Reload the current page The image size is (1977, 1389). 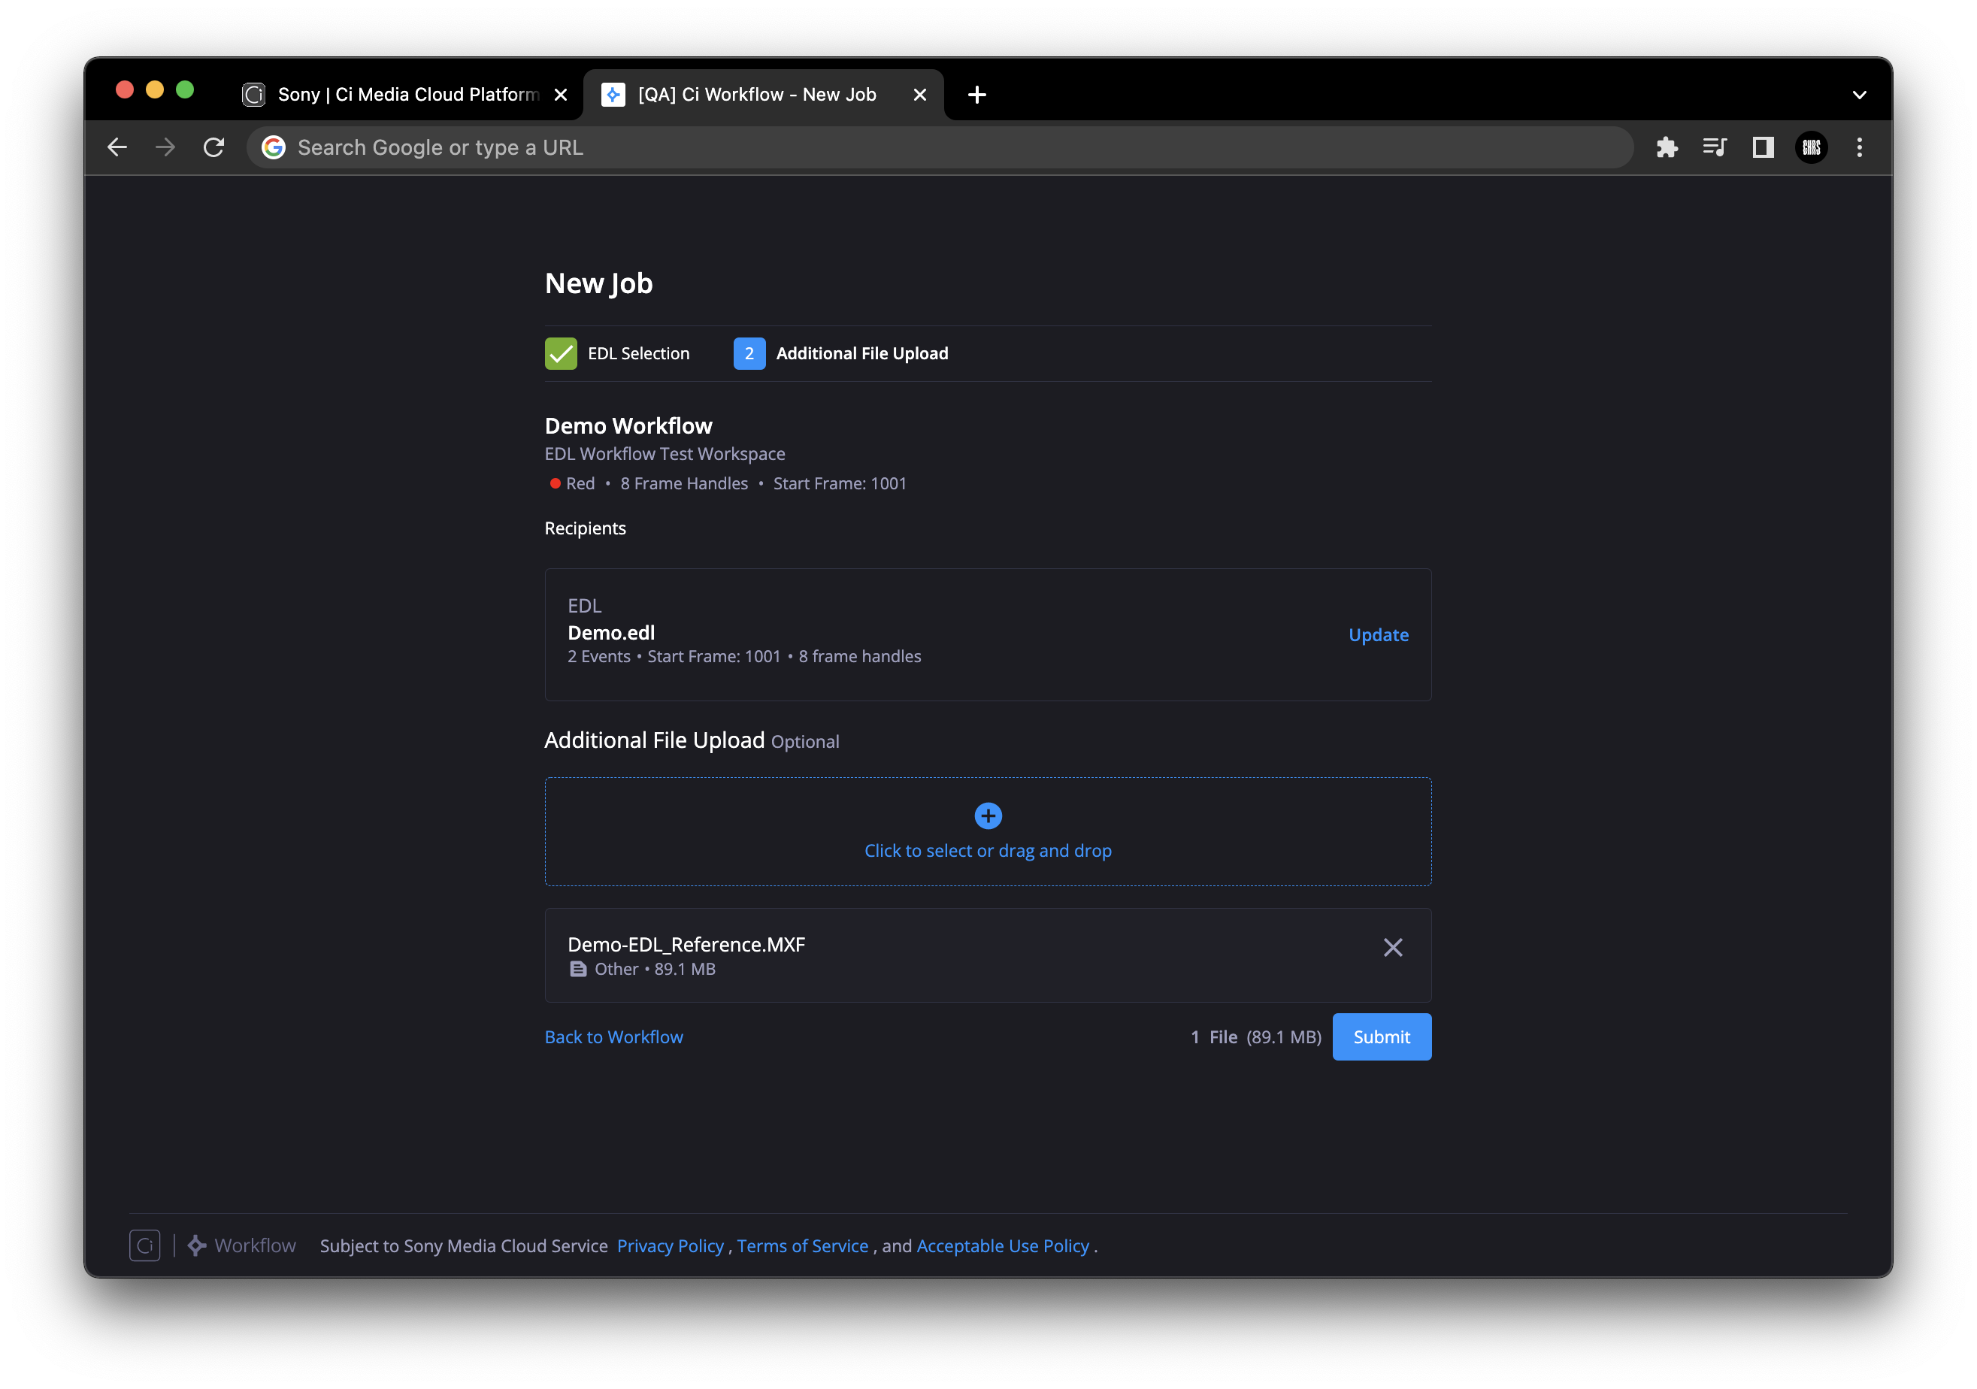(213, 147)
